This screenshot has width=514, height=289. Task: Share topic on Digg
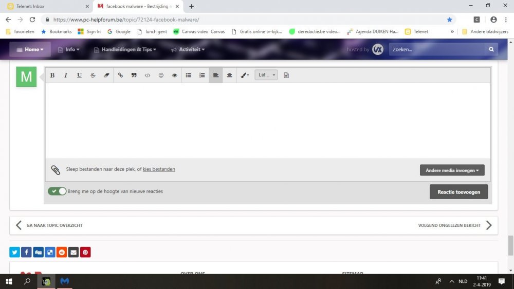pyautogui.click(x=38, y=253)
